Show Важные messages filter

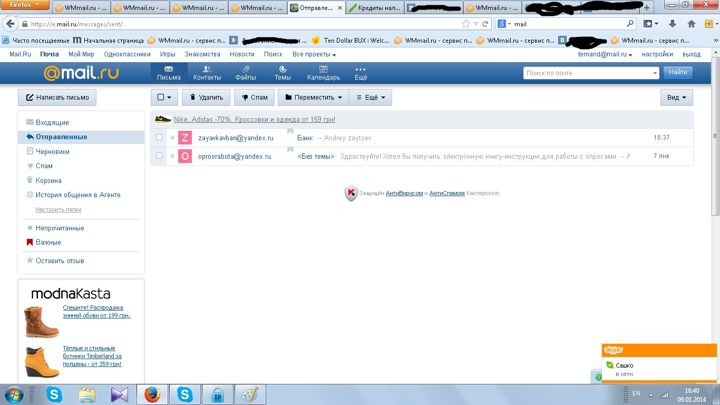pos(48,243)
